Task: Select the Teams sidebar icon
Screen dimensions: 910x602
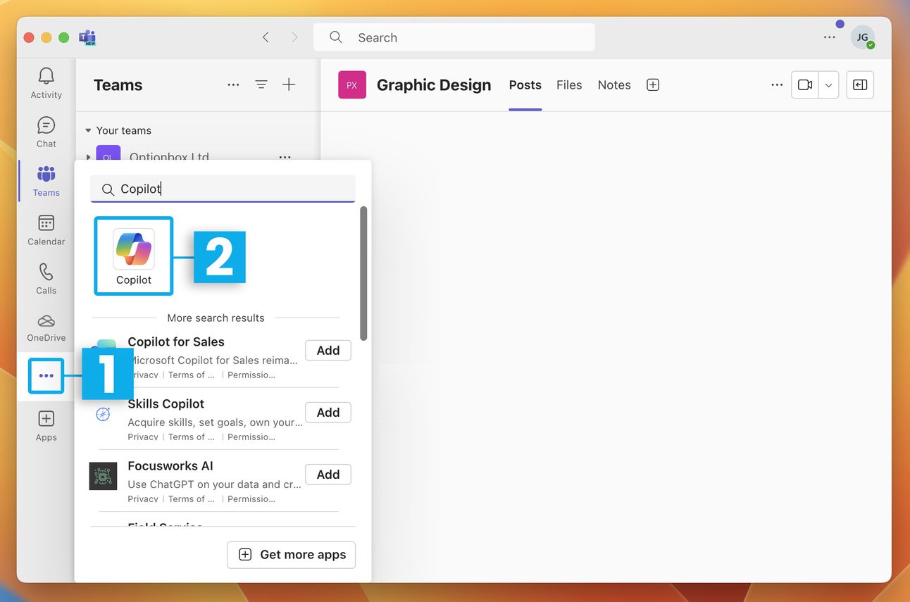Action: pos(46,181)
